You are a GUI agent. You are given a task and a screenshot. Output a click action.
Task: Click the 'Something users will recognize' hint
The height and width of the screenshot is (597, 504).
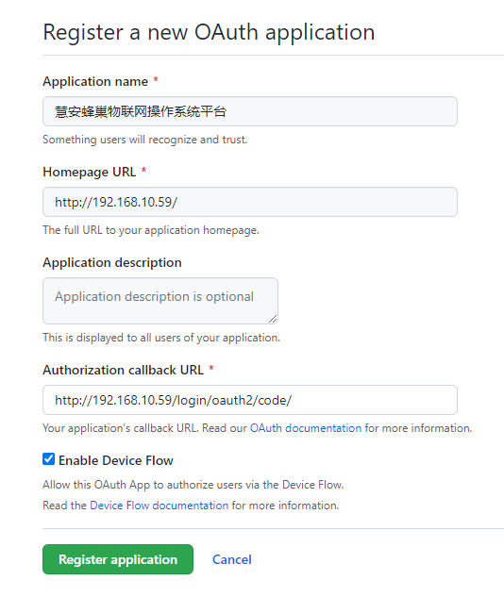tap(144, 140)
